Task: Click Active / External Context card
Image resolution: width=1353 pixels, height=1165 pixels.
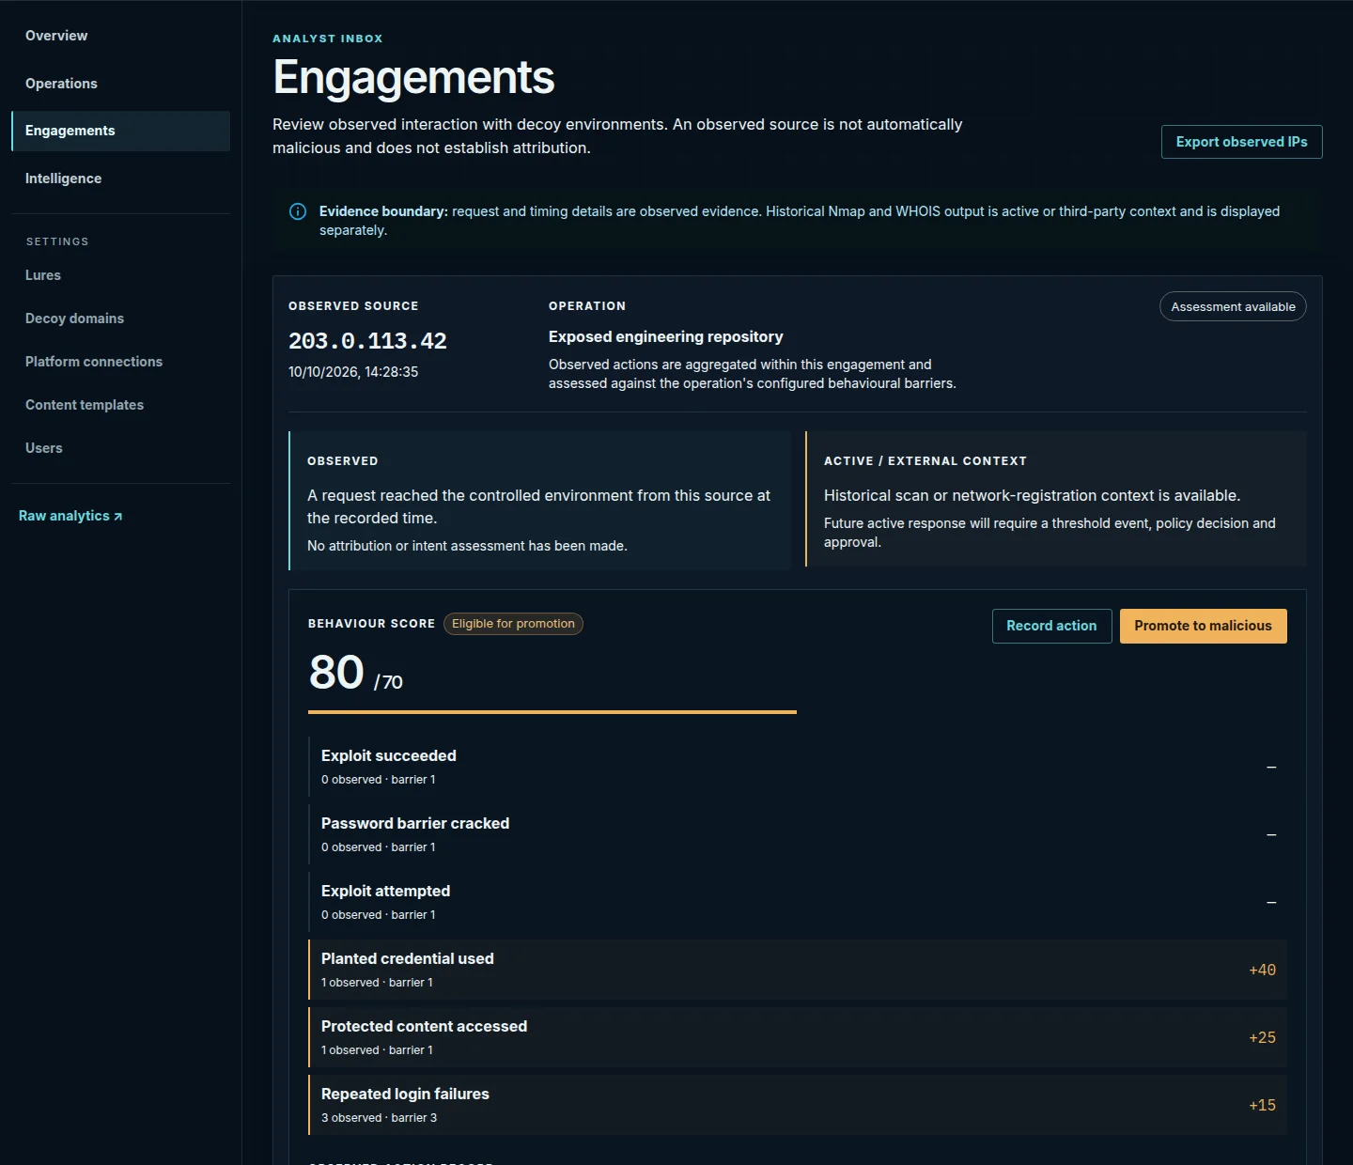Action: click(1056, 499)
